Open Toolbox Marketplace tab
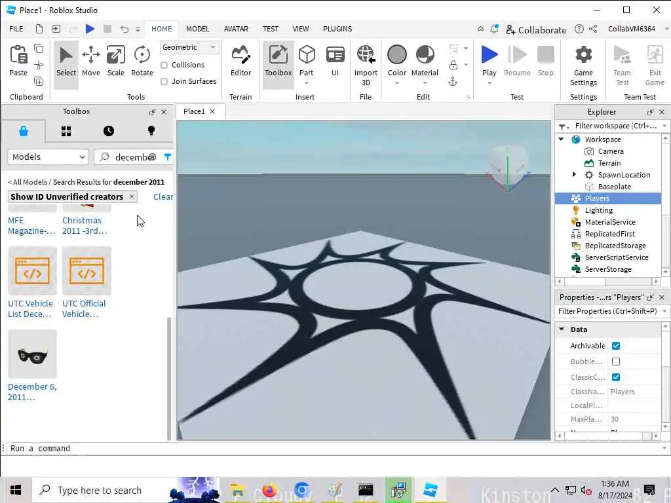The width and height of the screenshot is (671, 503). coord(24,131)
